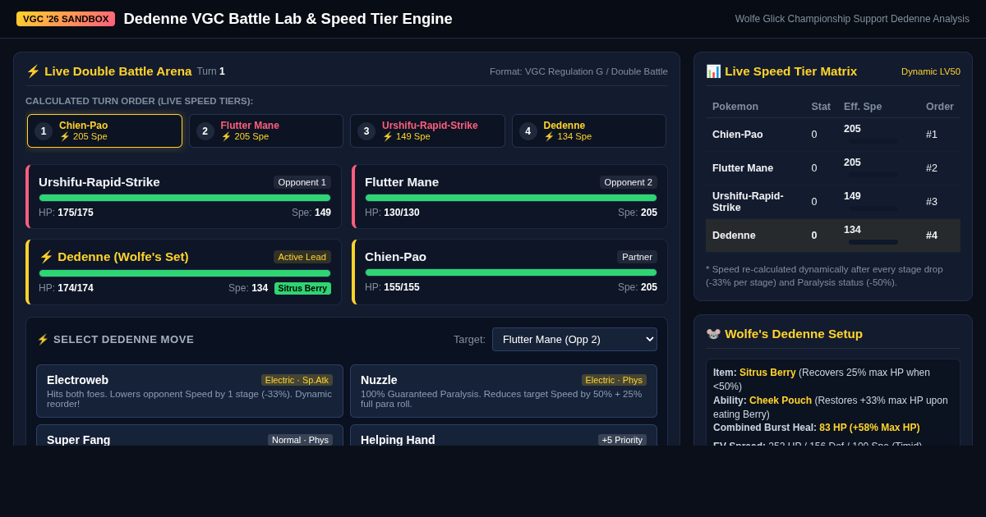Click the Format: VGC Regulation G text
The image size is (986, 517).
point(578,71)
